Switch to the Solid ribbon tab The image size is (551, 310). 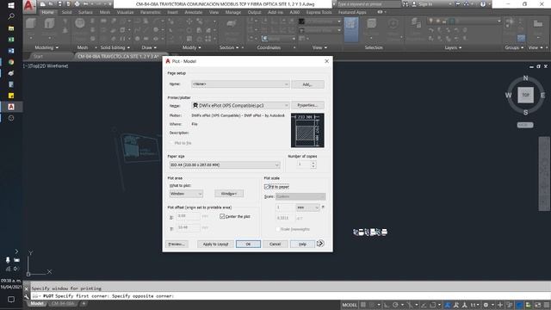pyautogui.click(x=66, y=12)
